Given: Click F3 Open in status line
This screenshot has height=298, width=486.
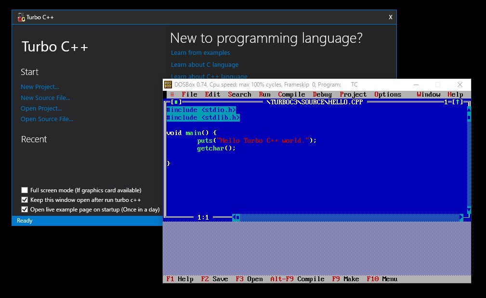Looking at the screenshot, I should click(x=249, y=279).
